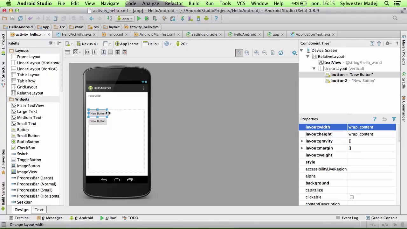Switch to the settings.gradle tab

click(204, 34)
